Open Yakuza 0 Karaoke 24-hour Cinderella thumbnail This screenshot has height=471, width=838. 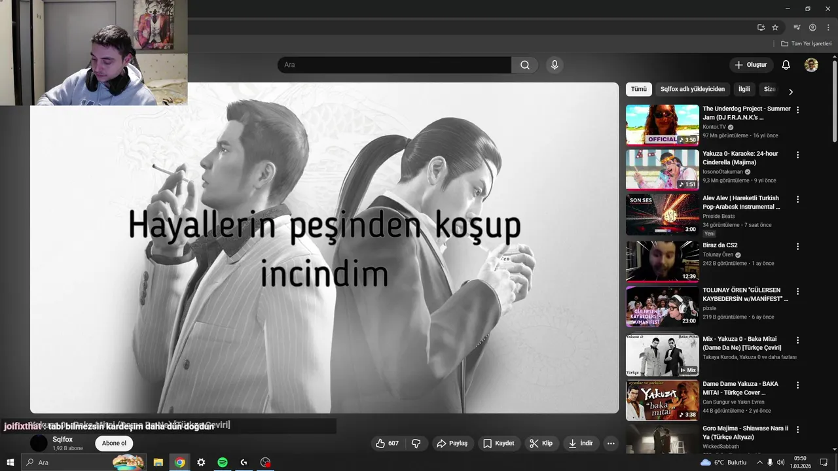(663, 169)
